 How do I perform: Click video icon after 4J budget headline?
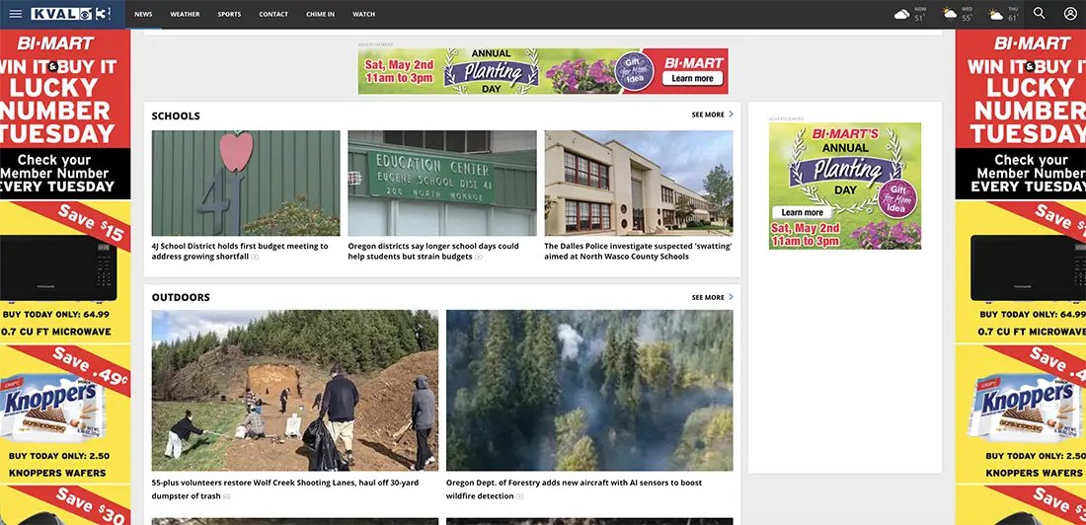coord(255,257)
